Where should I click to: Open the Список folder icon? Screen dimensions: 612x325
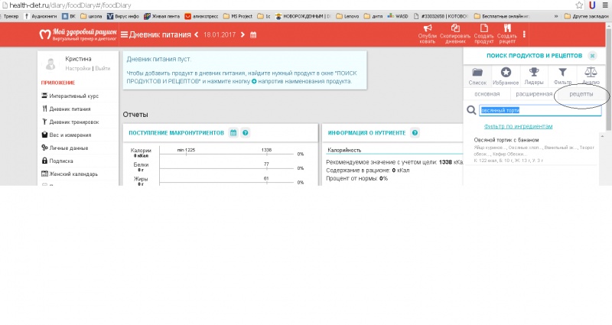477,73
